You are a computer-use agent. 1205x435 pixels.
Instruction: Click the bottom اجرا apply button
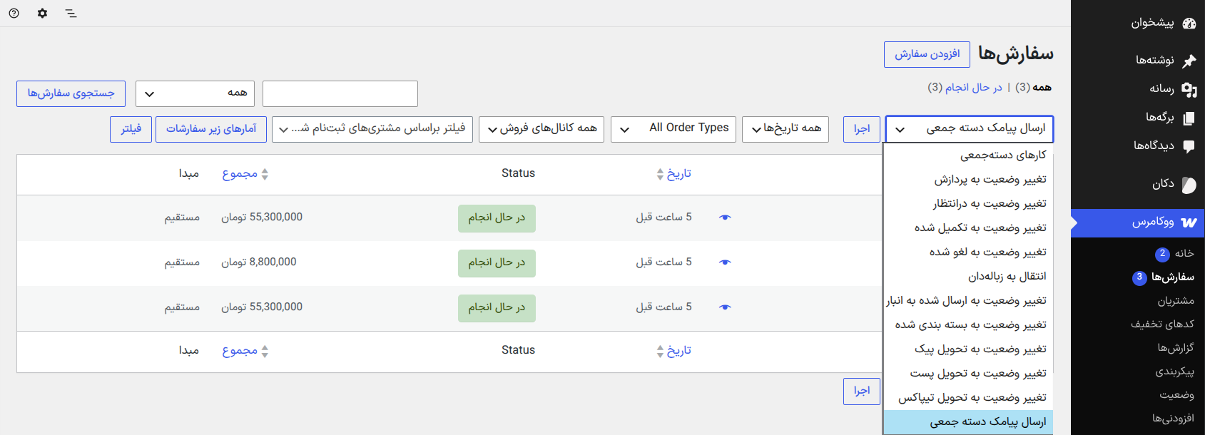coord(862,391)
